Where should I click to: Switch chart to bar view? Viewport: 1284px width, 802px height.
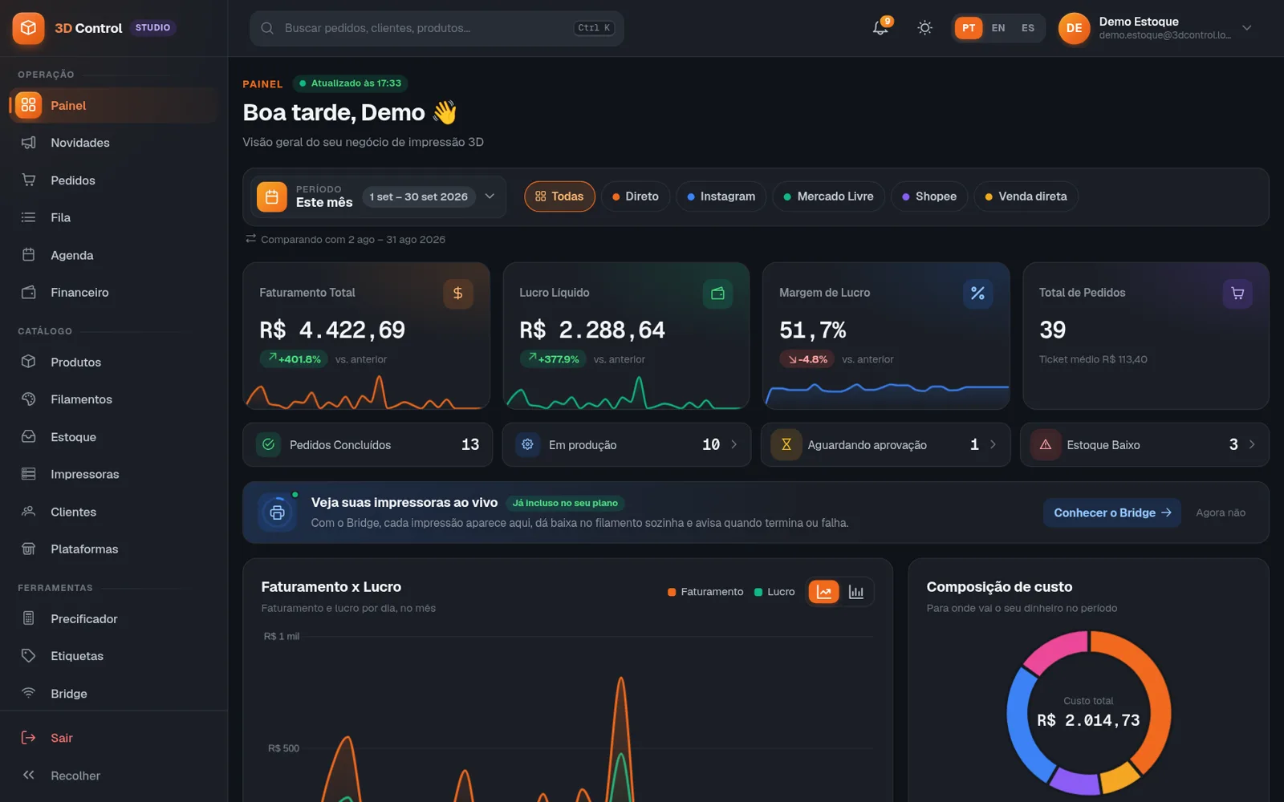click(x=856, y=592)
